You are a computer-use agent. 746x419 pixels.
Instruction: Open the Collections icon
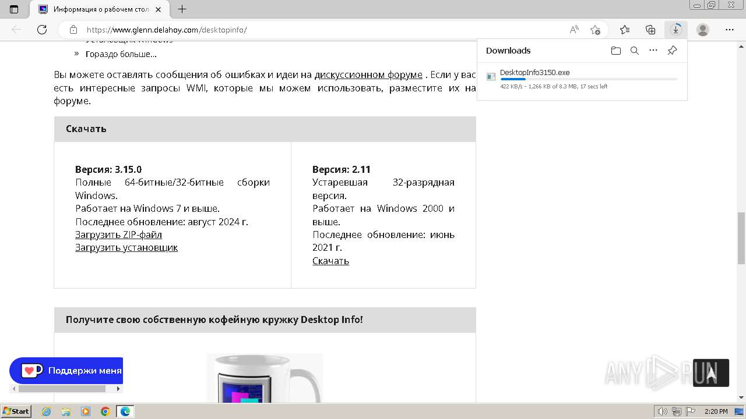(x=650, y=30)
